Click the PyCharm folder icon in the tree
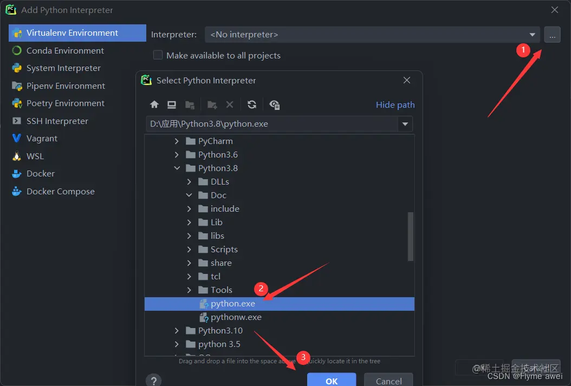The image size is (571, 386). click(x=191, y=141)
